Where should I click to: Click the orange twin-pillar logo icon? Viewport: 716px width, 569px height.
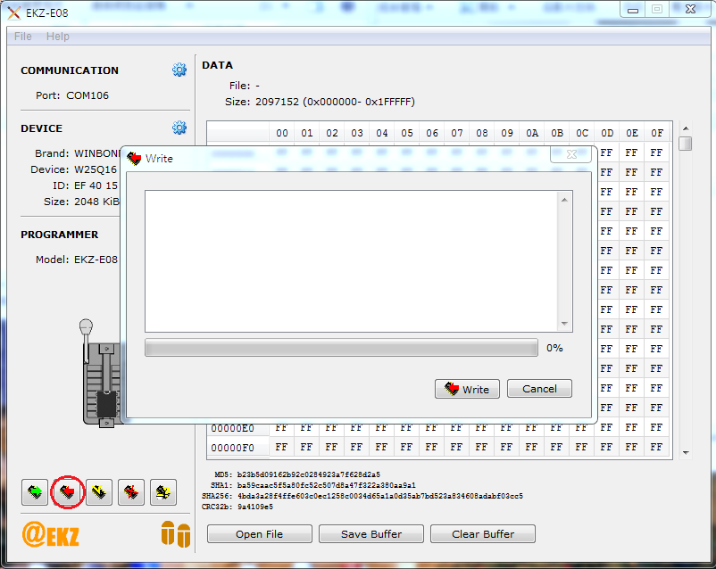(x=176, y=533)
